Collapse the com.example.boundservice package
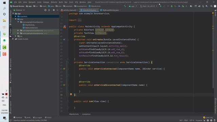This screenshot has height=122, width=217. coord(18,22)
